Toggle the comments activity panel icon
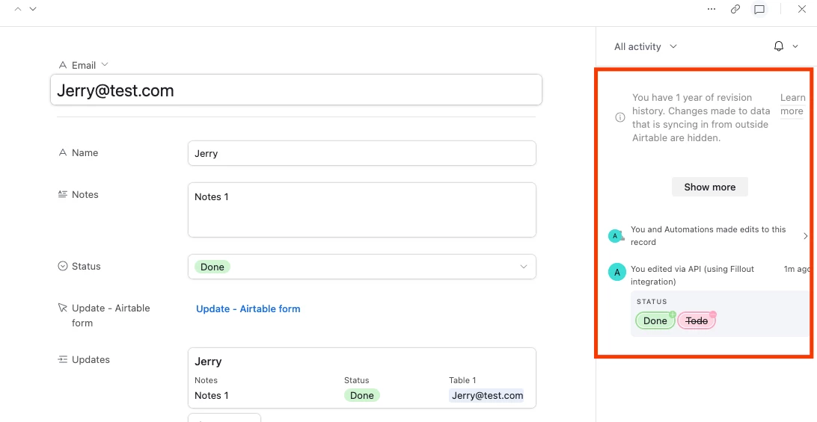This screenshot has height=422, width=817. tap(759, 9)
